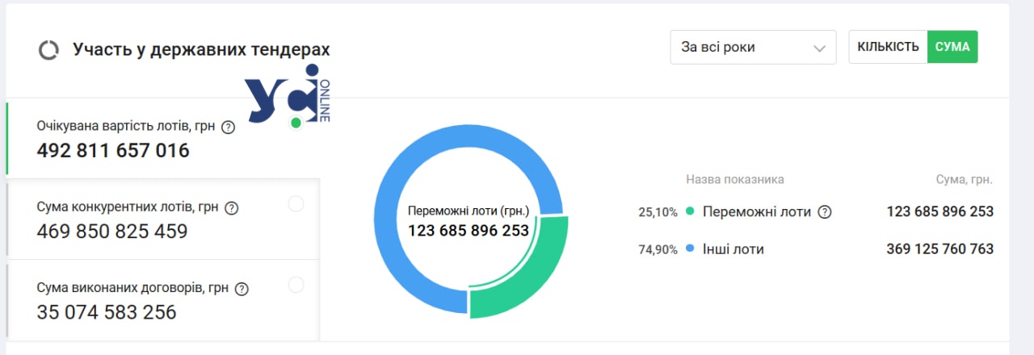Click blue legend dot for Інші лоти
1034x355 pixels.
tap(690, 249)
